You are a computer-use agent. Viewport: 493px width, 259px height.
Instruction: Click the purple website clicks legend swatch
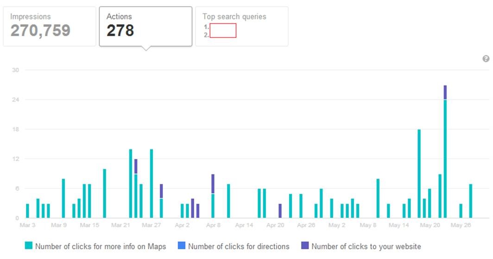pyautogui.click(x=305, y=246)
